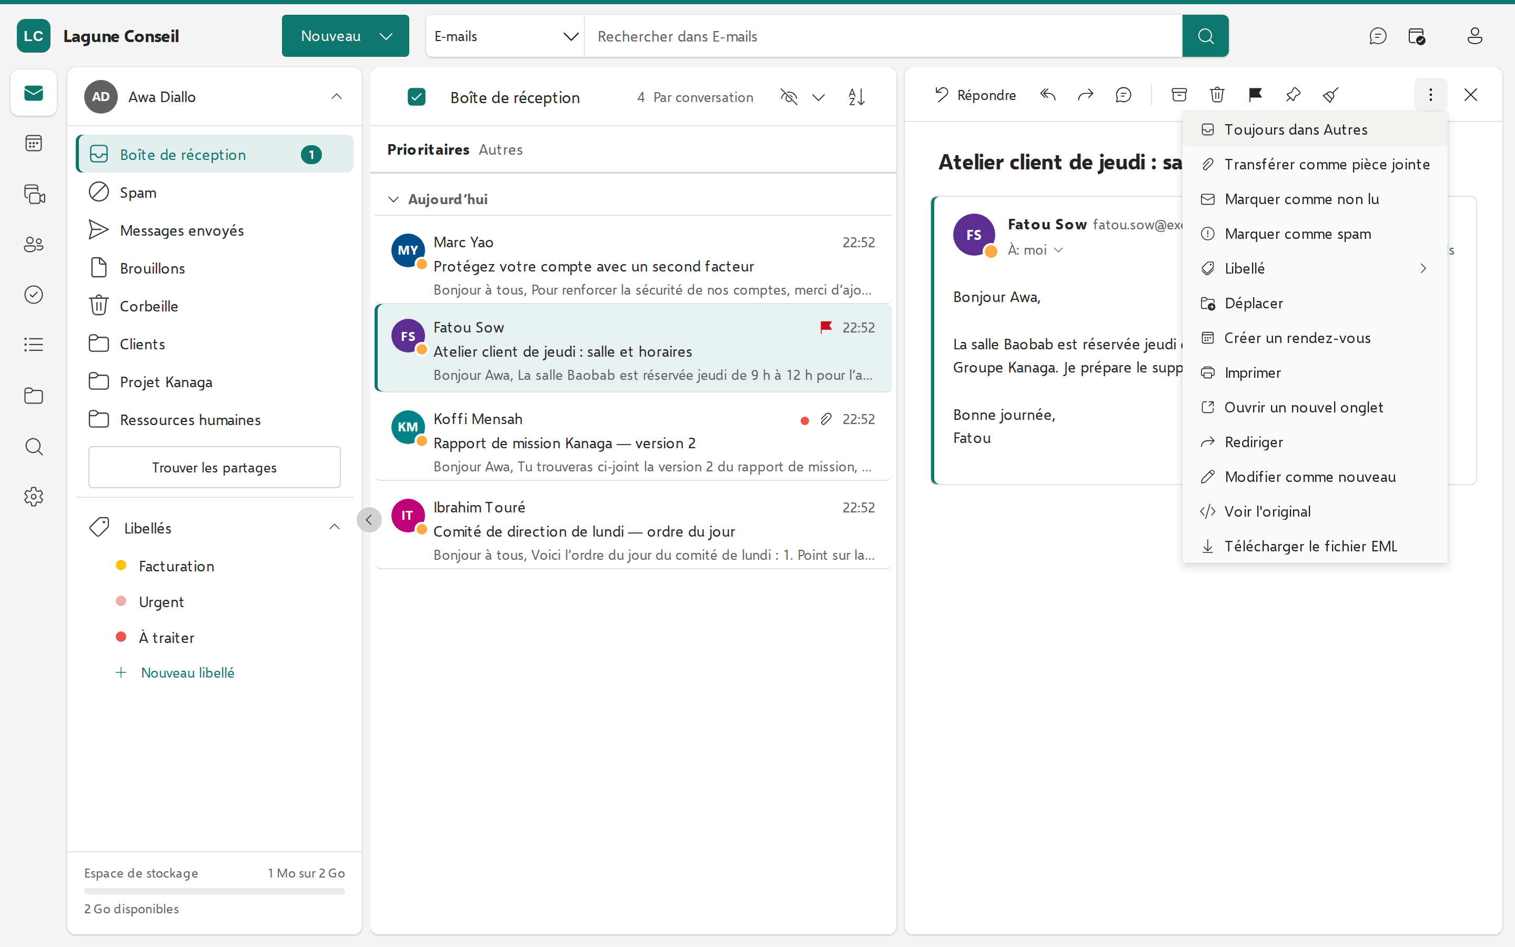Collapse Awa Diallo account folders

click(x=336, y=96)
